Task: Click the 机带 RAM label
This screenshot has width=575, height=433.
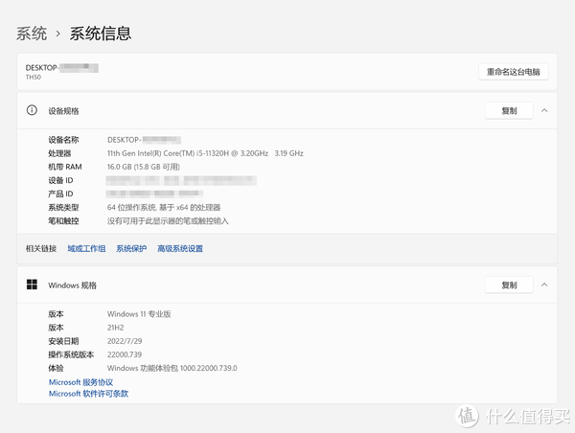Action: (65, 167)
